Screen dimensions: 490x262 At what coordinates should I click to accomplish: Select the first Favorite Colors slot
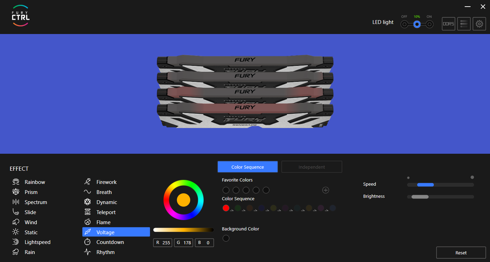pyautogui.click(x=226, y=190)
